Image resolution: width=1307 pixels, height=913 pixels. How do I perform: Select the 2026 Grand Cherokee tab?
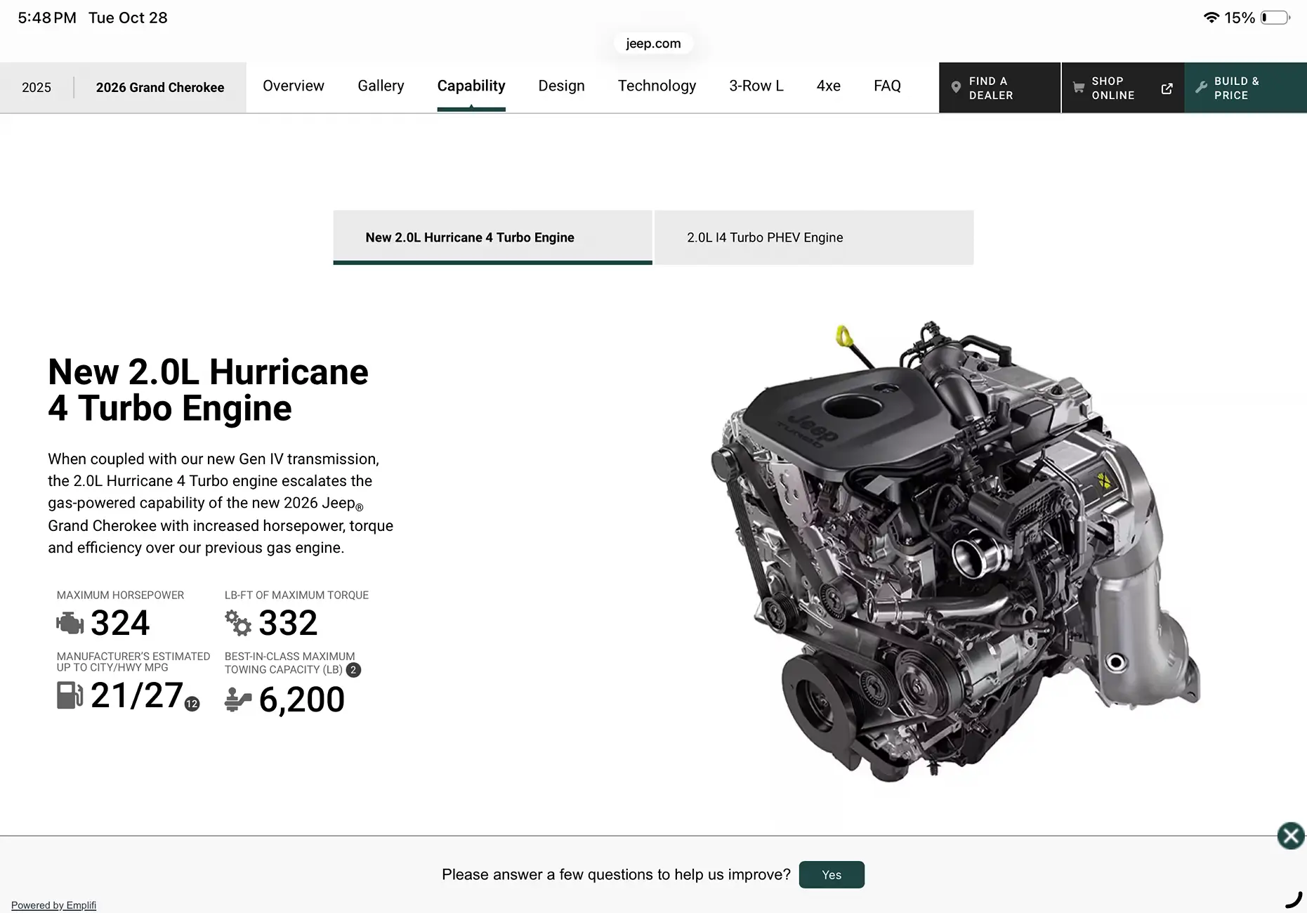coord(160,87)
